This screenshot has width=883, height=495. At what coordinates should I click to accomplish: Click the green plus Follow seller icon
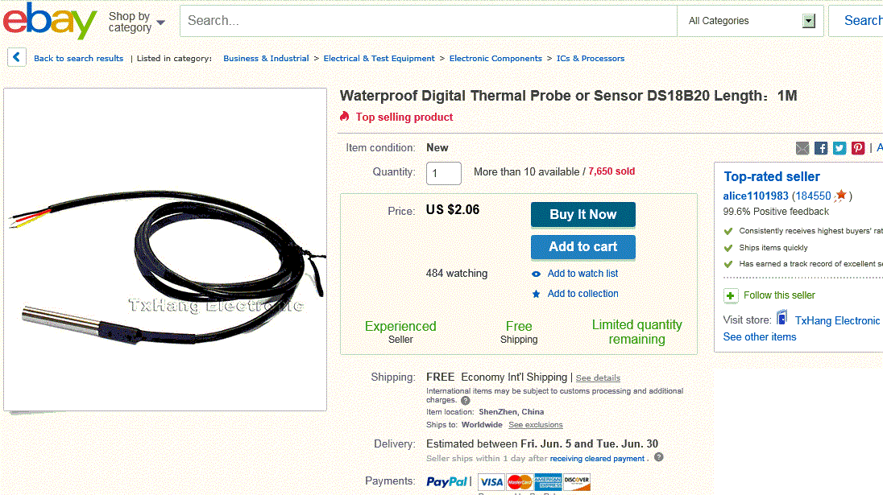tap(731, 295)
